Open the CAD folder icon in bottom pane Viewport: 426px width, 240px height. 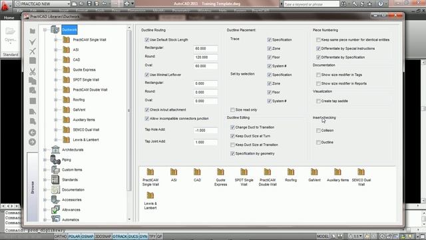pyautogui.click(x=197, y=172)
